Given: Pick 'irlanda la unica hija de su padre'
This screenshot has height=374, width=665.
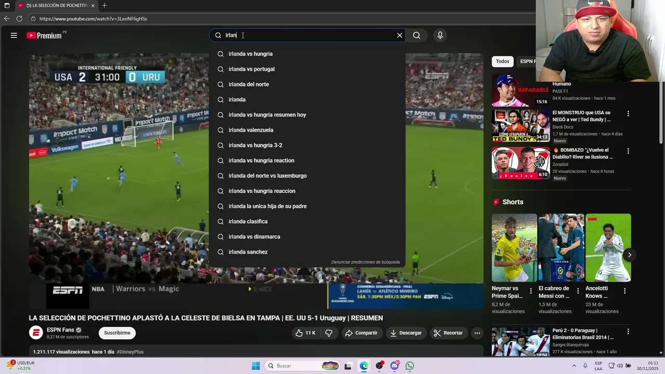Looking at the screenshot, I should (307, 206).
